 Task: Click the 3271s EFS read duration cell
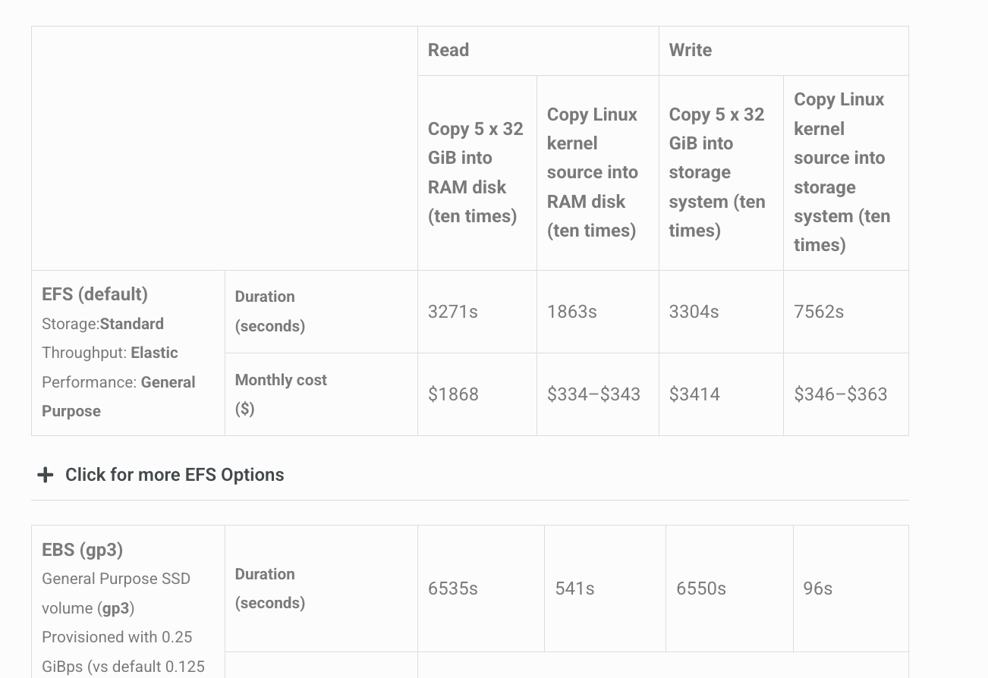coord(477,312)
